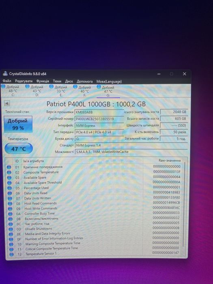Select drive F: at 40 °C
Viewport: 213px width, 284px height.
(83, 91)
